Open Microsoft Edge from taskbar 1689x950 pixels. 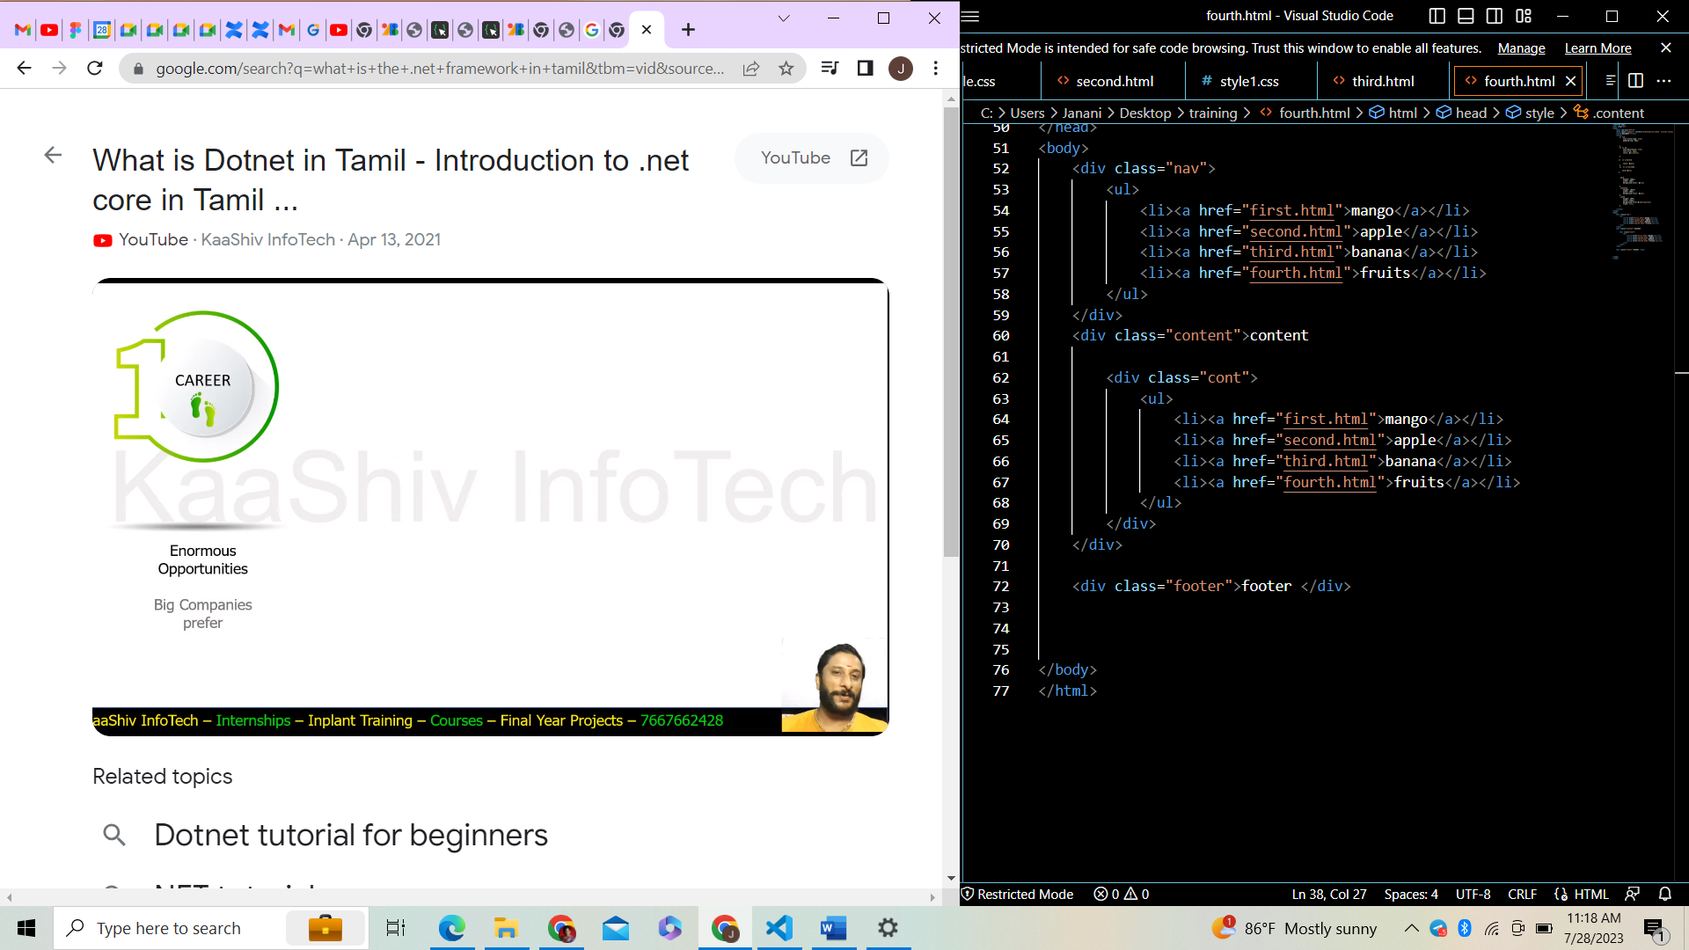click(451, 928)
